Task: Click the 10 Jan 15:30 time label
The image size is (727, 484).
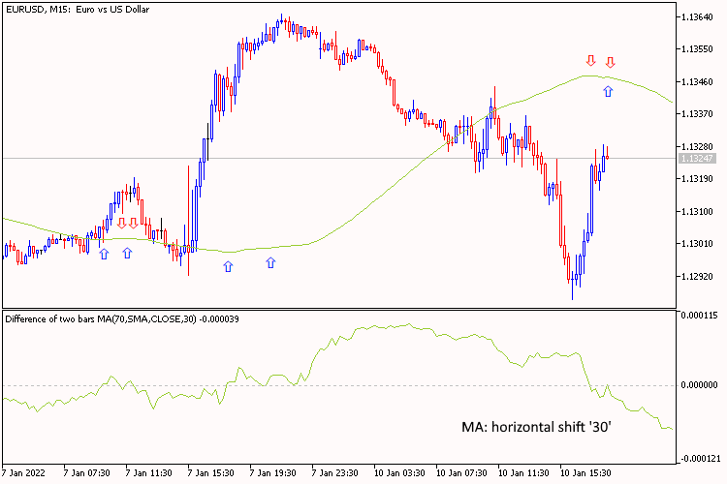Action: [585, 473]
